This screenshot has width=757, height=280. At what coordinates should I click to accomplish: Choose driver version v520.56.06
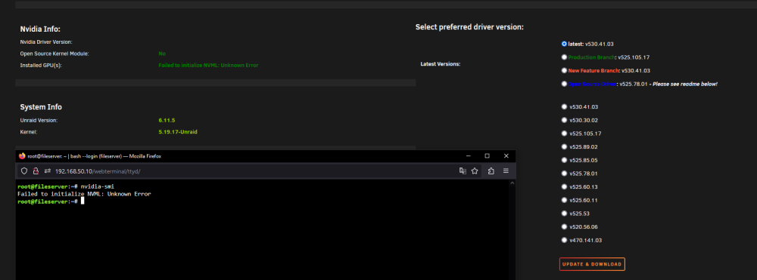coord(564,226)
